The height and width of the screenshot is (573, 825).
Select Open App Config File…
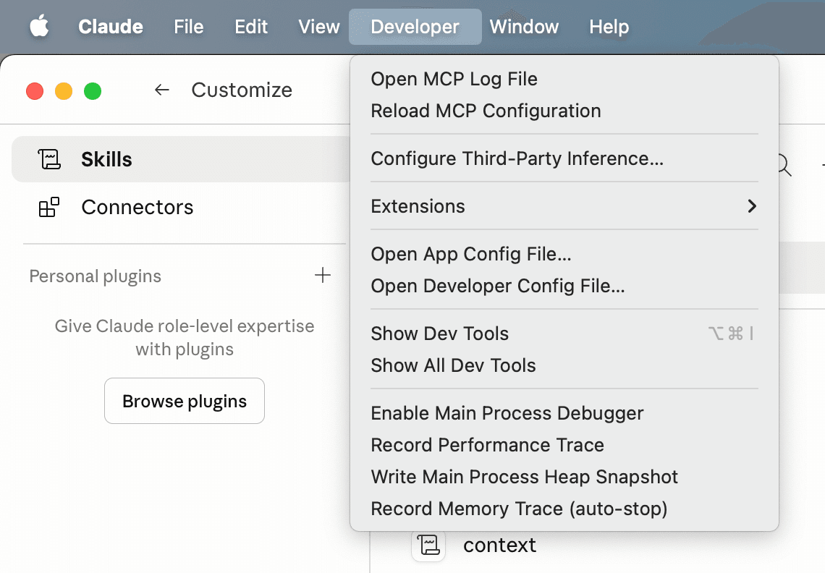pos(564,254)
